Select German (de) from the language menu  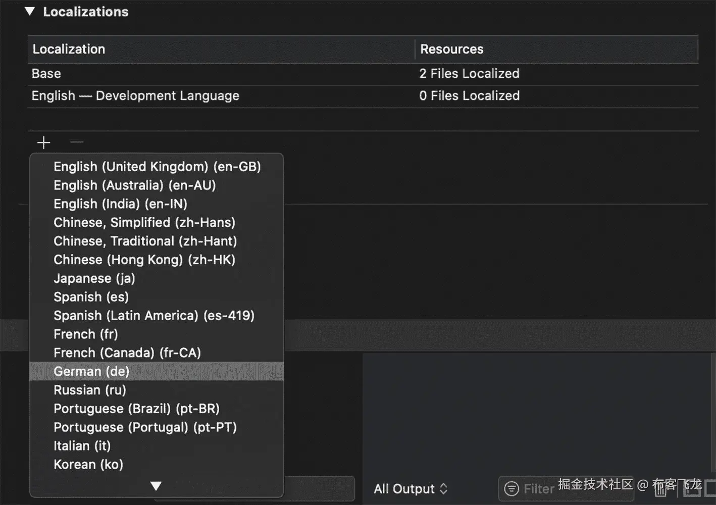point(91,371)
